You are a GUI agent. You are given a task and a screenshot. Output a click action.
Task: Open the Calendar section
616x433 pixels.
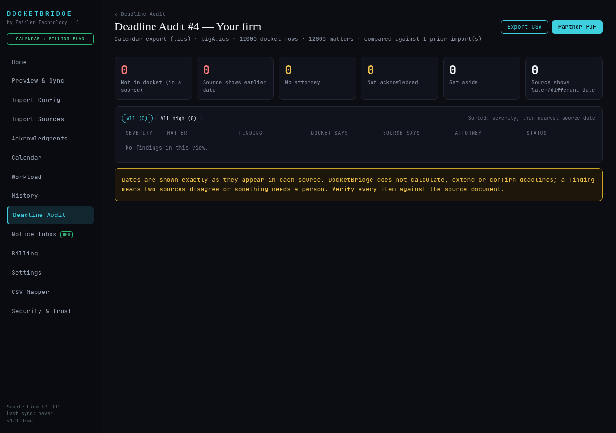tap(50, 158)
